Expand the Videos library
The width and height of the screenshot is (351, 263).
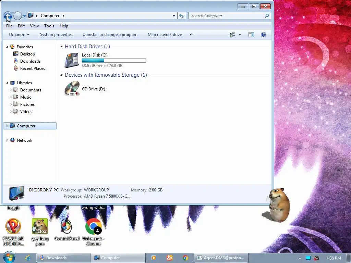click(11, 111)
